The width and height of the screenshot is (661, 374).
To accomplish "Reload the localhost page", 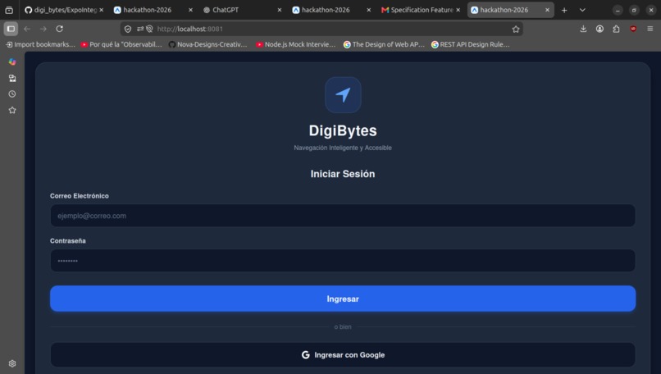I will click(x=59, y=29).
